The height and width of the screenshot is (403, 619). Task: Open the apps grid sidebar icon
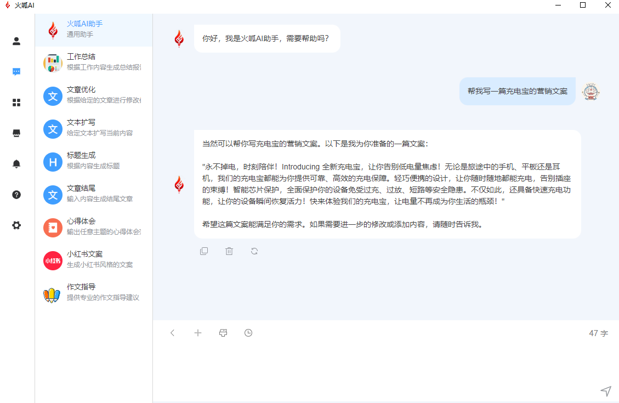[16, 103]
